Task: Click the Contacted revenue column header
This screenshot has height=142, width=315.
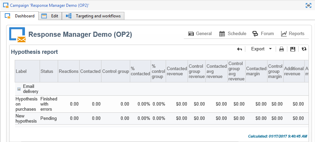Action: 177,71
